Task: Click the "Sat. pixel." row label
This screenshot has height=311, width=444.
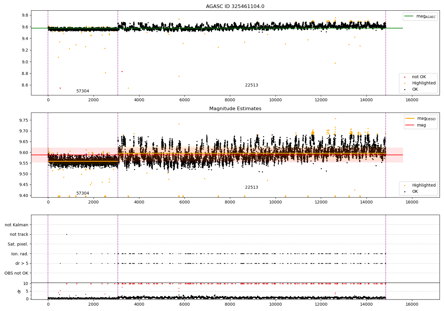Action: pos(18,244)
